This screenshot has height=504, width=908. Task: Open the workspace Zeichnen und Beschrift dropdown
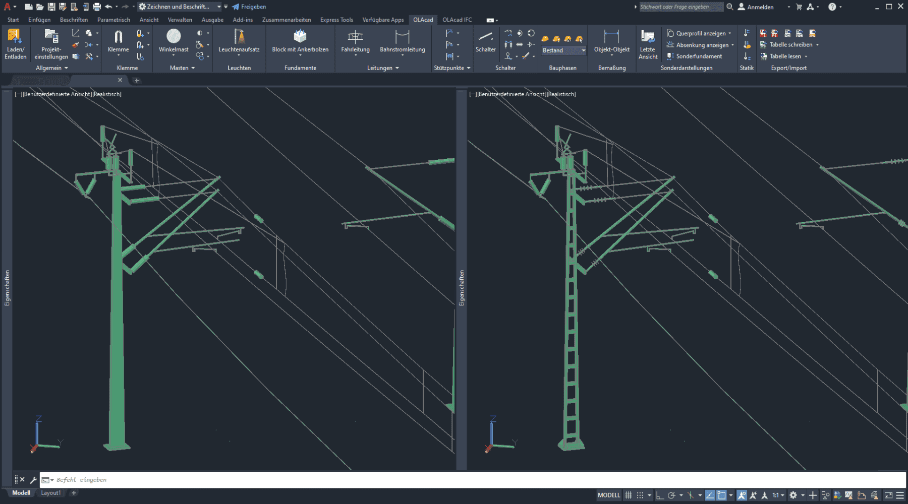point(219,7)
